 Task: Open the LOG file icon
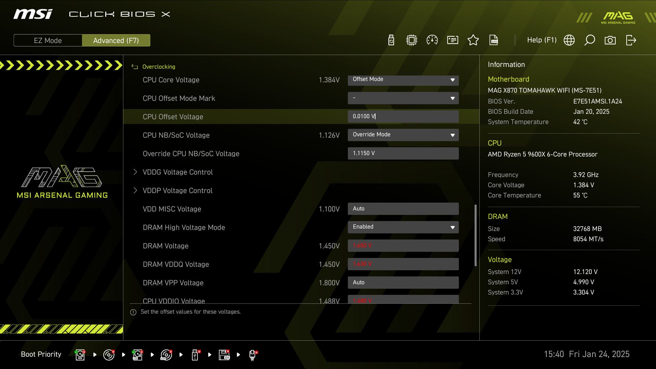point(494,40)
